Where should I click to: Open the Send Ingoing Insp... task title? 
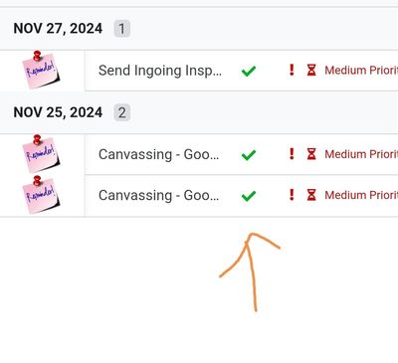click(x=160, y=71)
